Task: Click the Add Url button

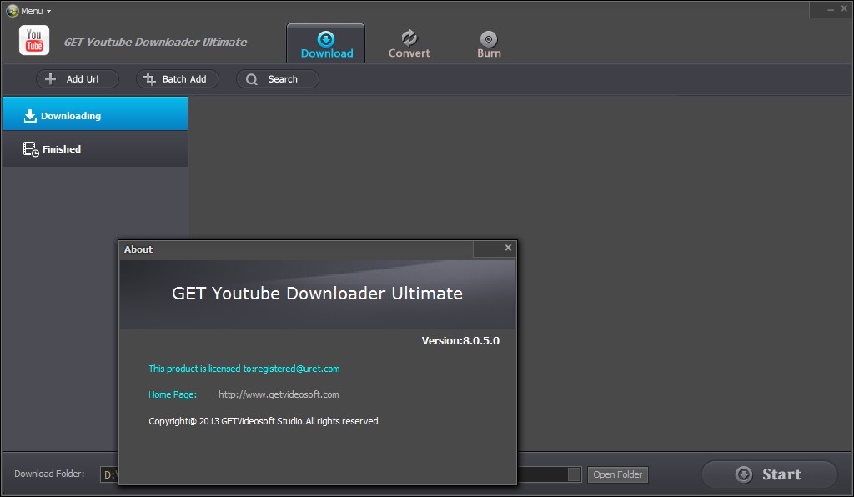Action: pos(77,79)
